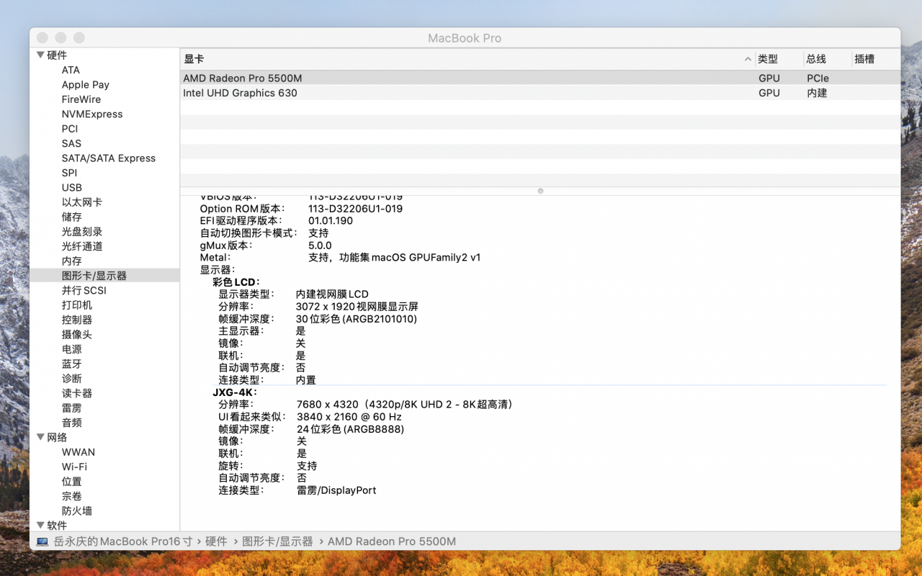Click the 3840 x 2160 @ 60 Hz value
The width and height of the screenshot is (922, 576).
[x=349, y=417]
